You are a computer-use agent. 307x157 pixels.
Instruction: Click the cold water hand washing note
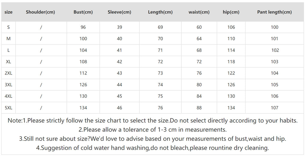click(152, 148)
